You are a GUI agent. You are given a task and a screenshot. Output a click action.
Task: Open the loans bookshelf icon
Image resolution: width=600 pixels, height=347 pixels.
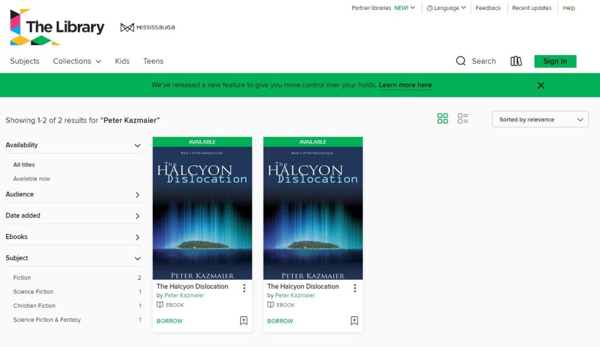click(x=516, y=61)
